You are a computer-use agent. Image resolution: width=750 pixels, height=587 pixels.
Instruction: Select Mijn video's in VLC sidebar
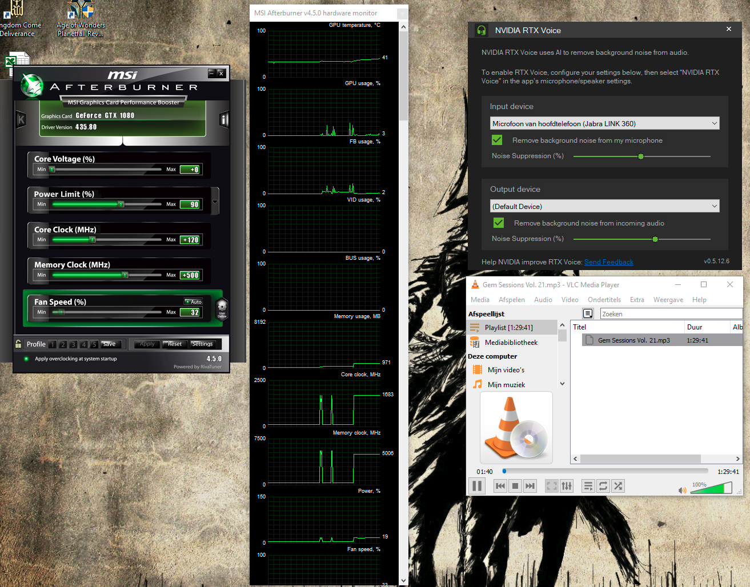click(x=506, y=370)
